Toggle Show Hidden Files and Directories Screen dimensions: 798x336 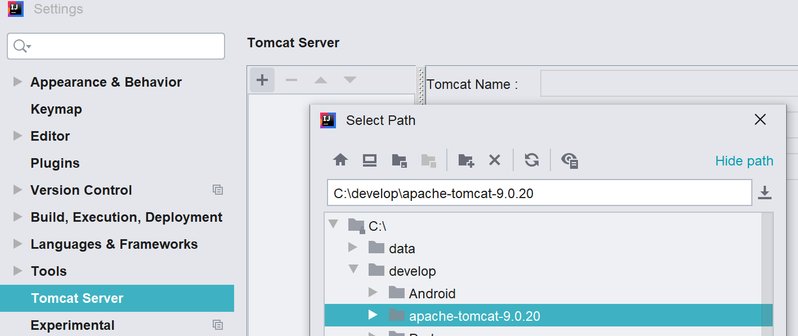(x=570, y=161)
